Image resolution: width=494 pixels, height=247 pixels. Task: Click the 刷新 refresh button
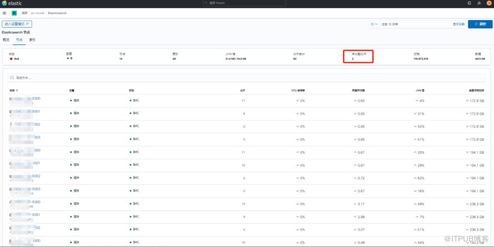pyautogui.click(x=480, y=24)
